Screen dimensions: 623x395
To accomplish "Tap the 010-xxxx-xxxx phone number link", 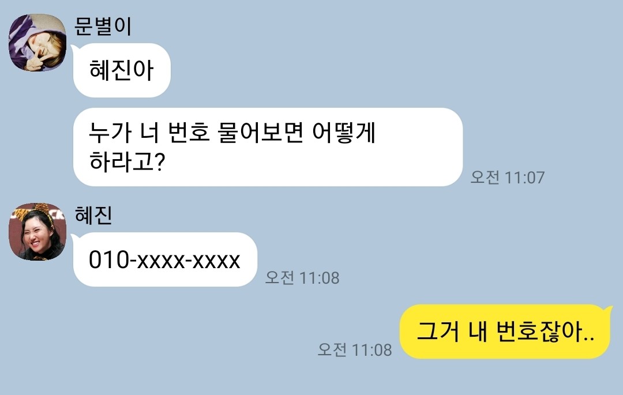I will [x=164, y=260].
